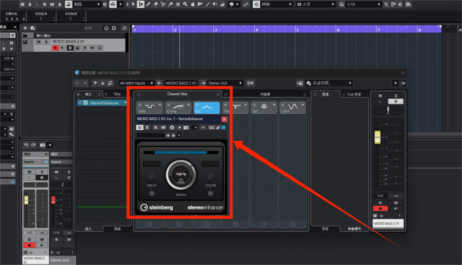Open the All MIDI Inputs dropdown

(x=137, y=83)
